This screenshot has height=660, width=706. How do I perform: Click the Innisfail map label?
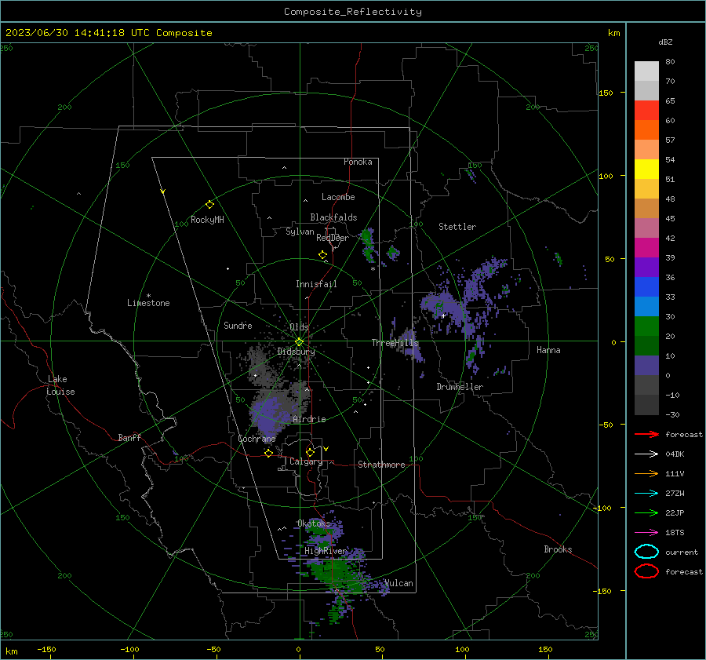point(316,284)
